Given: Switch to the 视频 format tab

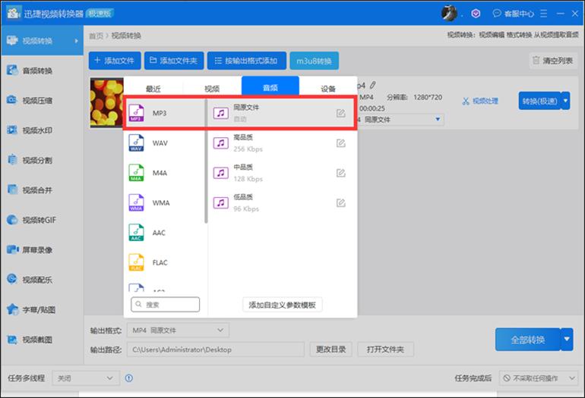Looking at the screenshot, I should [212, 88].
